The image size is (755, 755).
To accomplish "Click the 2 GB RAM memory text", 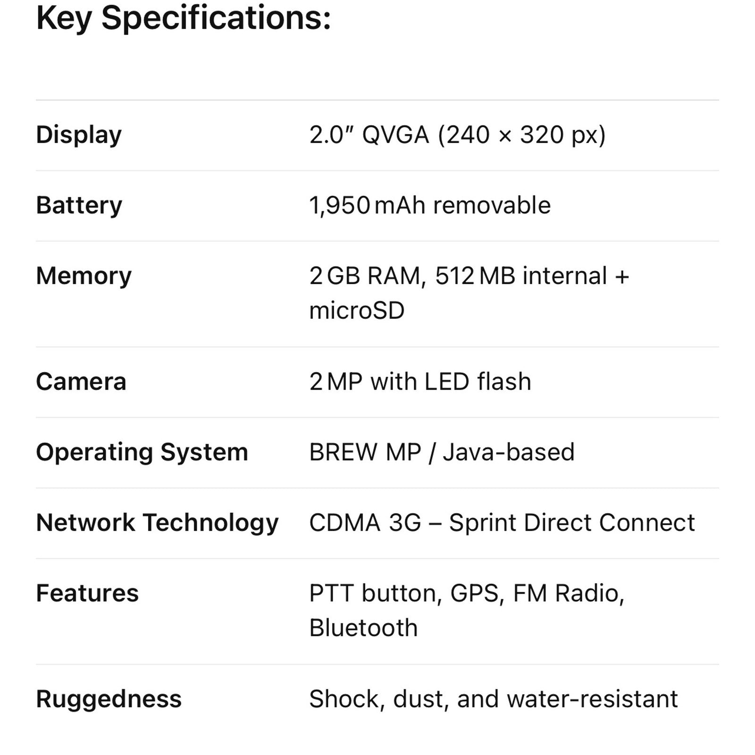I will pos(367,276).
